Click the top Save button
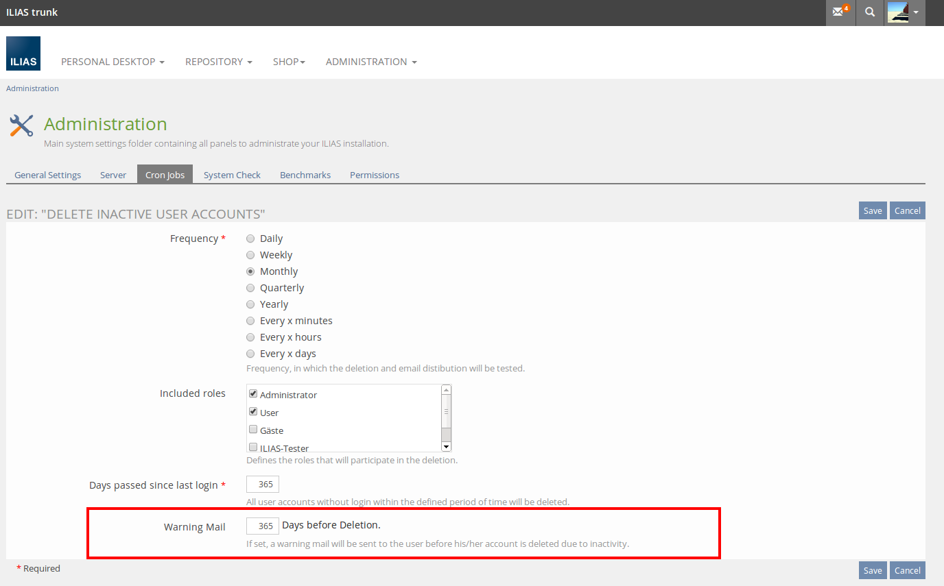 coord(873,210)
